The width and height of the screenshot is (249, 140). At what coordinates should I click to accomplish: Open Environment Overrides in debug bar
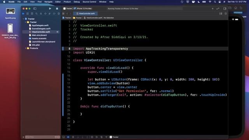(101, 137)
